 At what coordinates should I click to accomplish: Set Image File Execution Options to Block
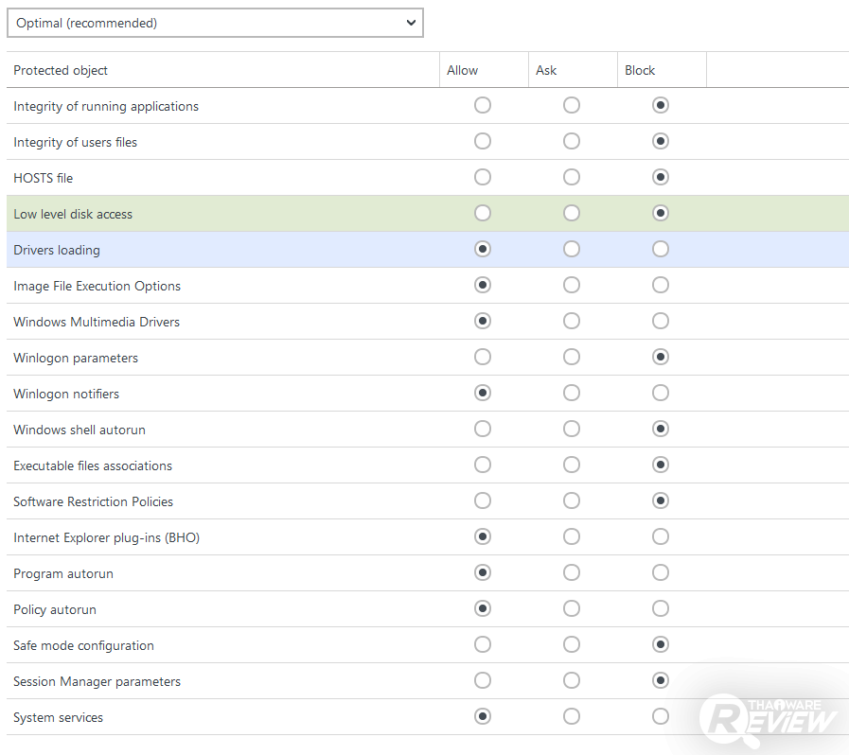pos(661,285)
